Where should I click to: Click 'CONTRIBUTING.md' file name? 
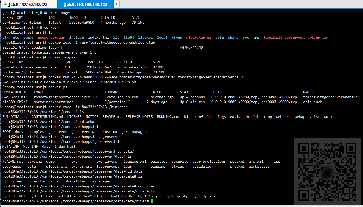pos(47,117)
